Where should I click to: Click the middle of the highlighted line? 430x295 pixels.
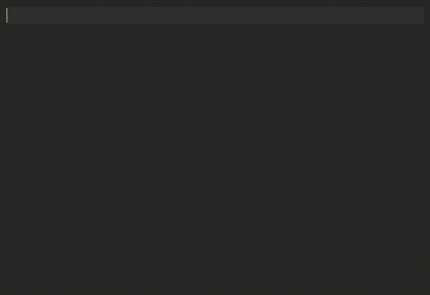[215, 15]
